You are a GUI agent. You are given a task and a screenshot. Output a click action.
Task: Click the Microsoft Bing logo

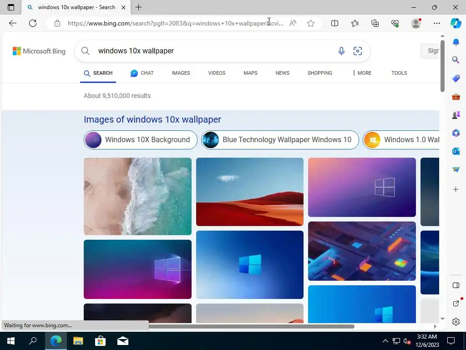click(39, 51)
